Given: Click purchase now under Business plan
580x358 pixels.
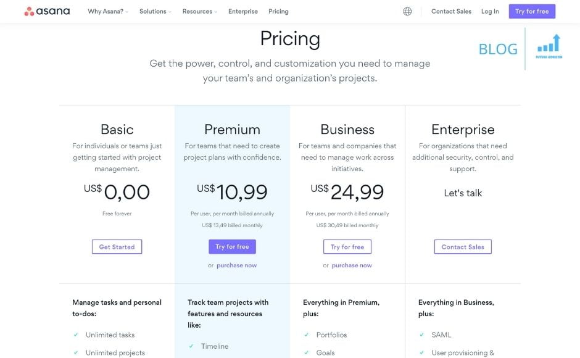Looking at the screenshot, I should (352, 265).
